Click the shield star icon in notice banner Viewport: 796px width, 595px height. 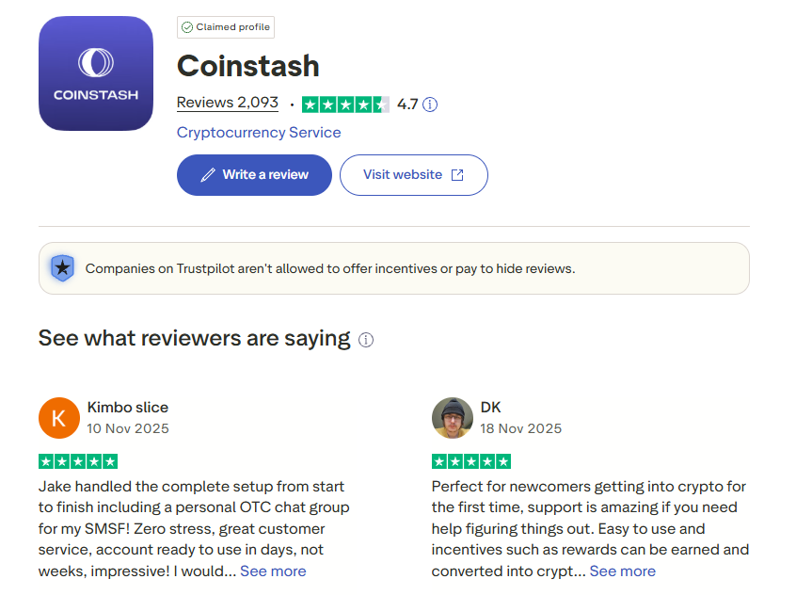pyautogui.click(x=62, y=268)
